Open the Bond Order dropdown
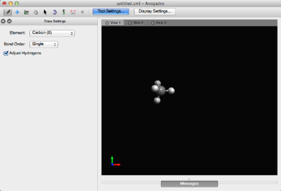Screen dimensions: 281x191 44,44
